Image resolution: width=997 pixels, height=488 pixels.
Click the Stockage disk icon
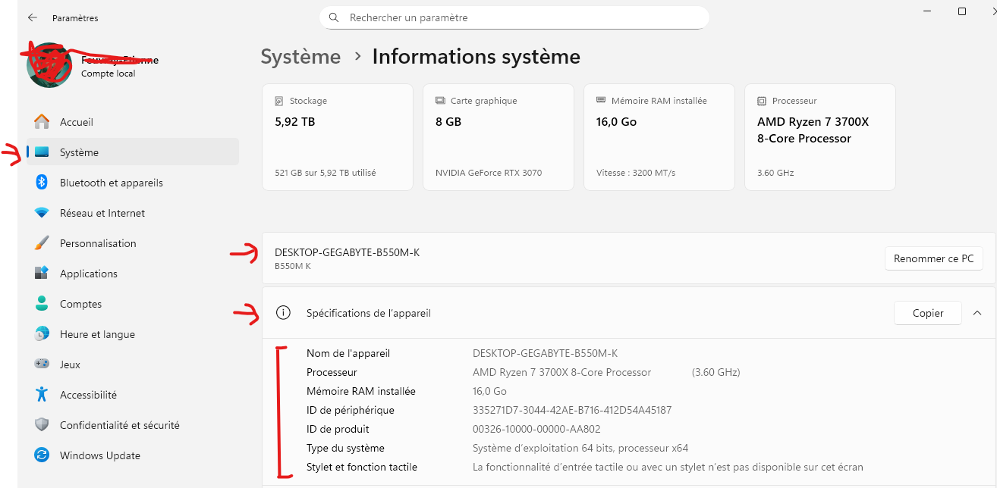point(279,101)
